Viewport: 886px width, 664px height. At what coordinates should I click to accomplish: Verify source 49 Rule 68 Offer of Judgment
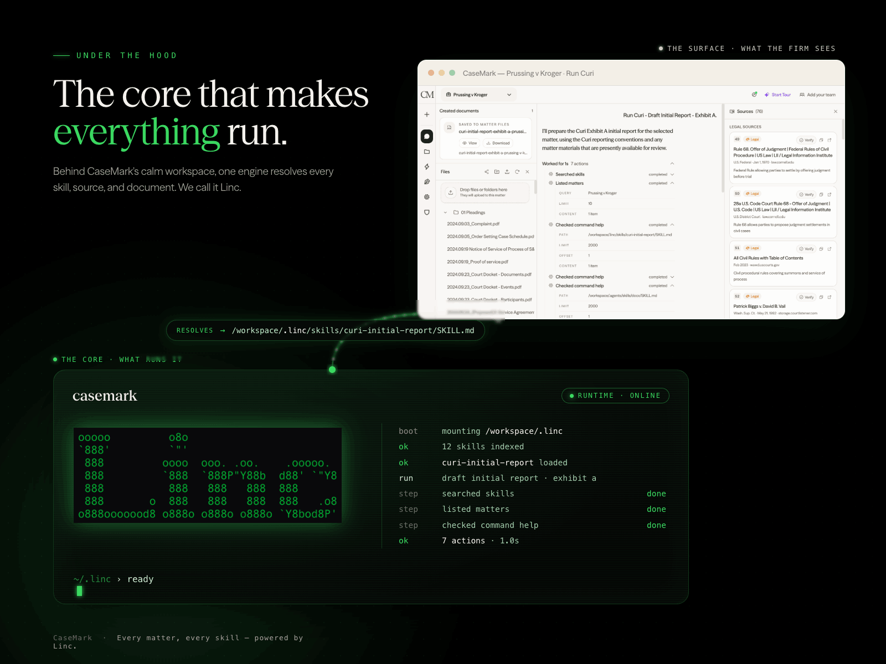tap(806, 140)
